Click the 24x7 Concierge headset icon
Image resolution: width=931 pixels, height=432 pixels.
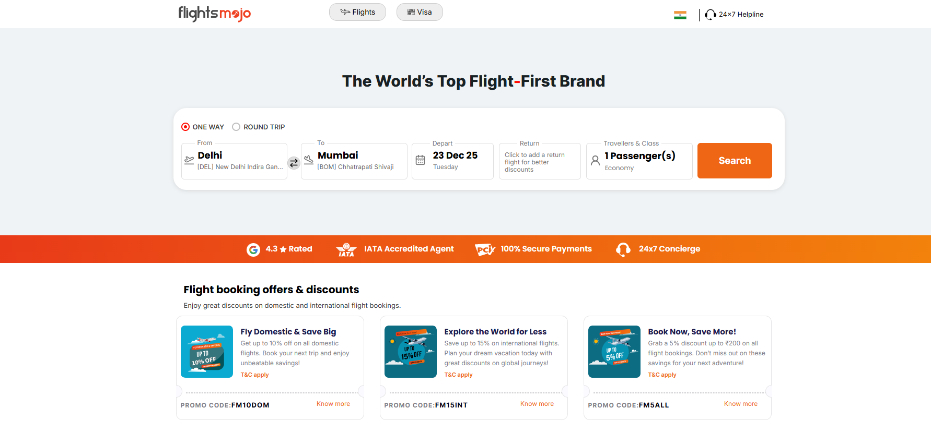point(623,250)
